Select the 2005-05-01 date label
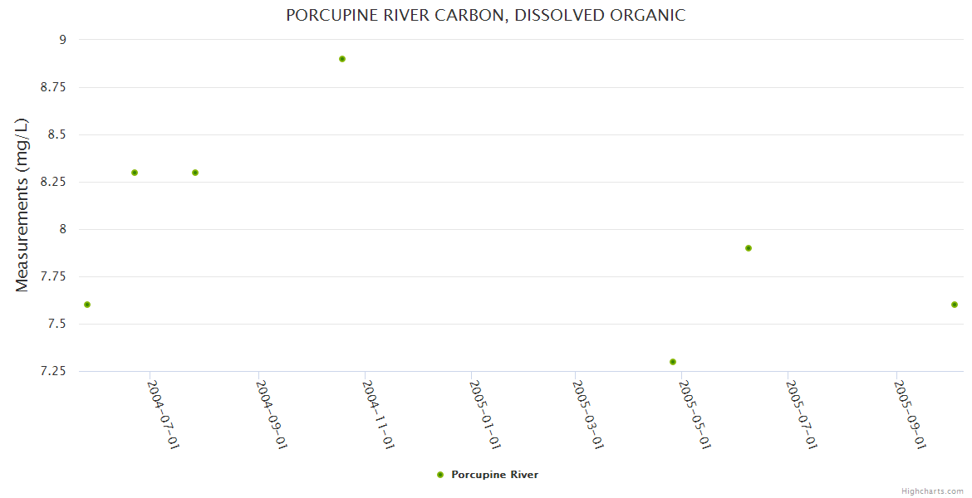The image size is (972, 498). pos(695,414)
